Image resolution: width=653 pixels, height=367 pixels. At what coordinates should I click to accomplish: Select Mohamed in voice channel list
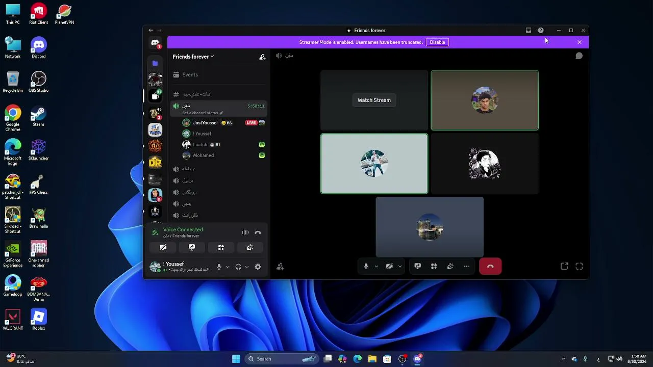coord(223,155)
